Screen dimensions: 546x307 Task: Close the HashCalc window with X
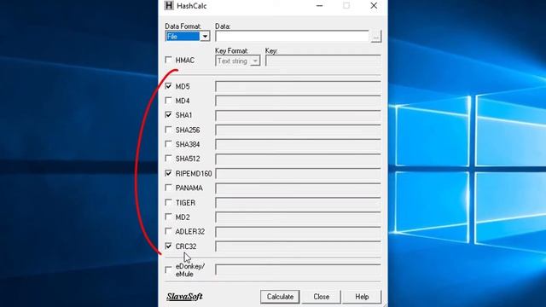pos(374,6)
